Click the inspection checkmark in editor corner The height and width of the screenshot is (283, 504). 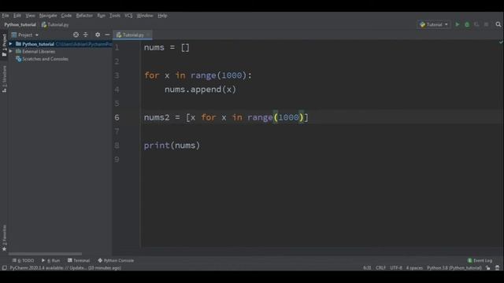click(501, 42)
